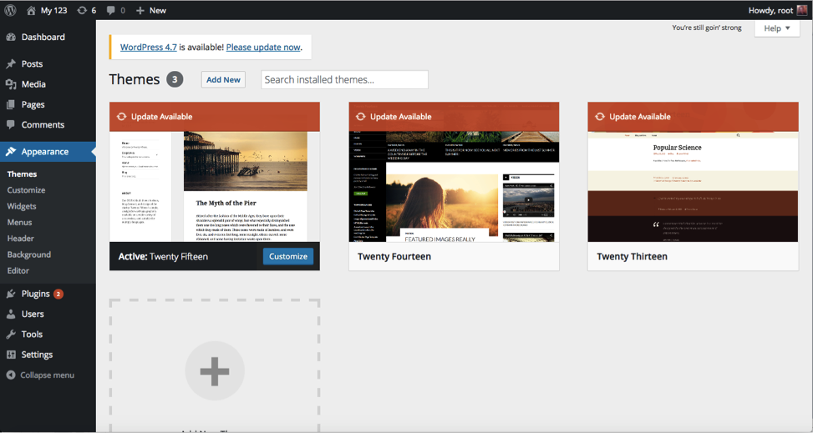Click the You're still goin' strong text
Viewport: 813px width, 433px height.
click(x=707, y=28)
